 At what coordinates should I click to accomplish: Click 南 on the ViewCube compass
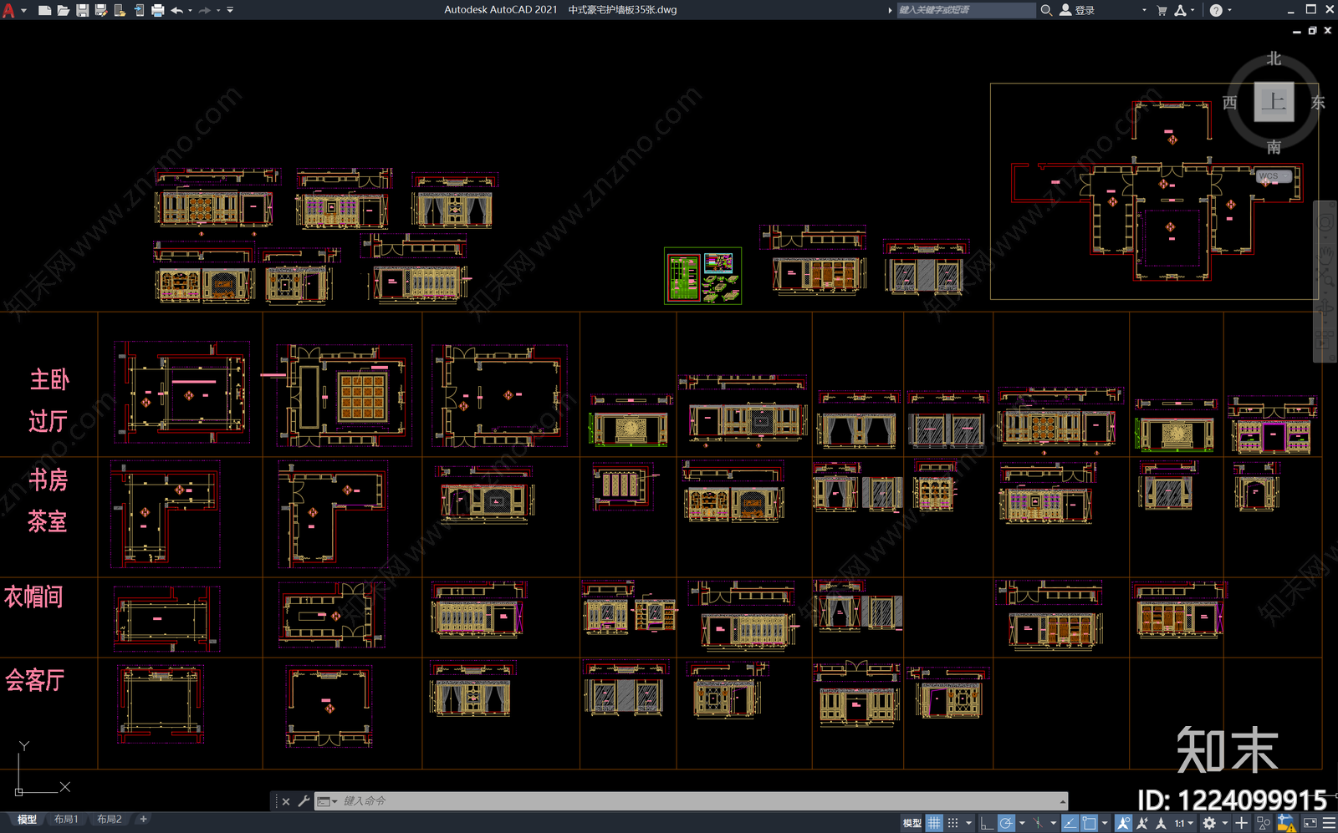(x=1274, y=147)
